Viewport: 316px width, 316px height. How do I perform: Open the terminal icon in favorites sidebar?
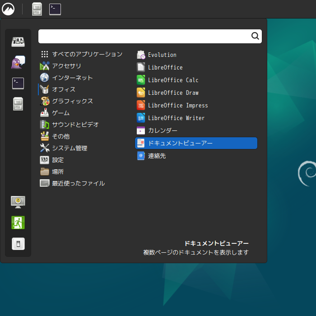(18, 83)
